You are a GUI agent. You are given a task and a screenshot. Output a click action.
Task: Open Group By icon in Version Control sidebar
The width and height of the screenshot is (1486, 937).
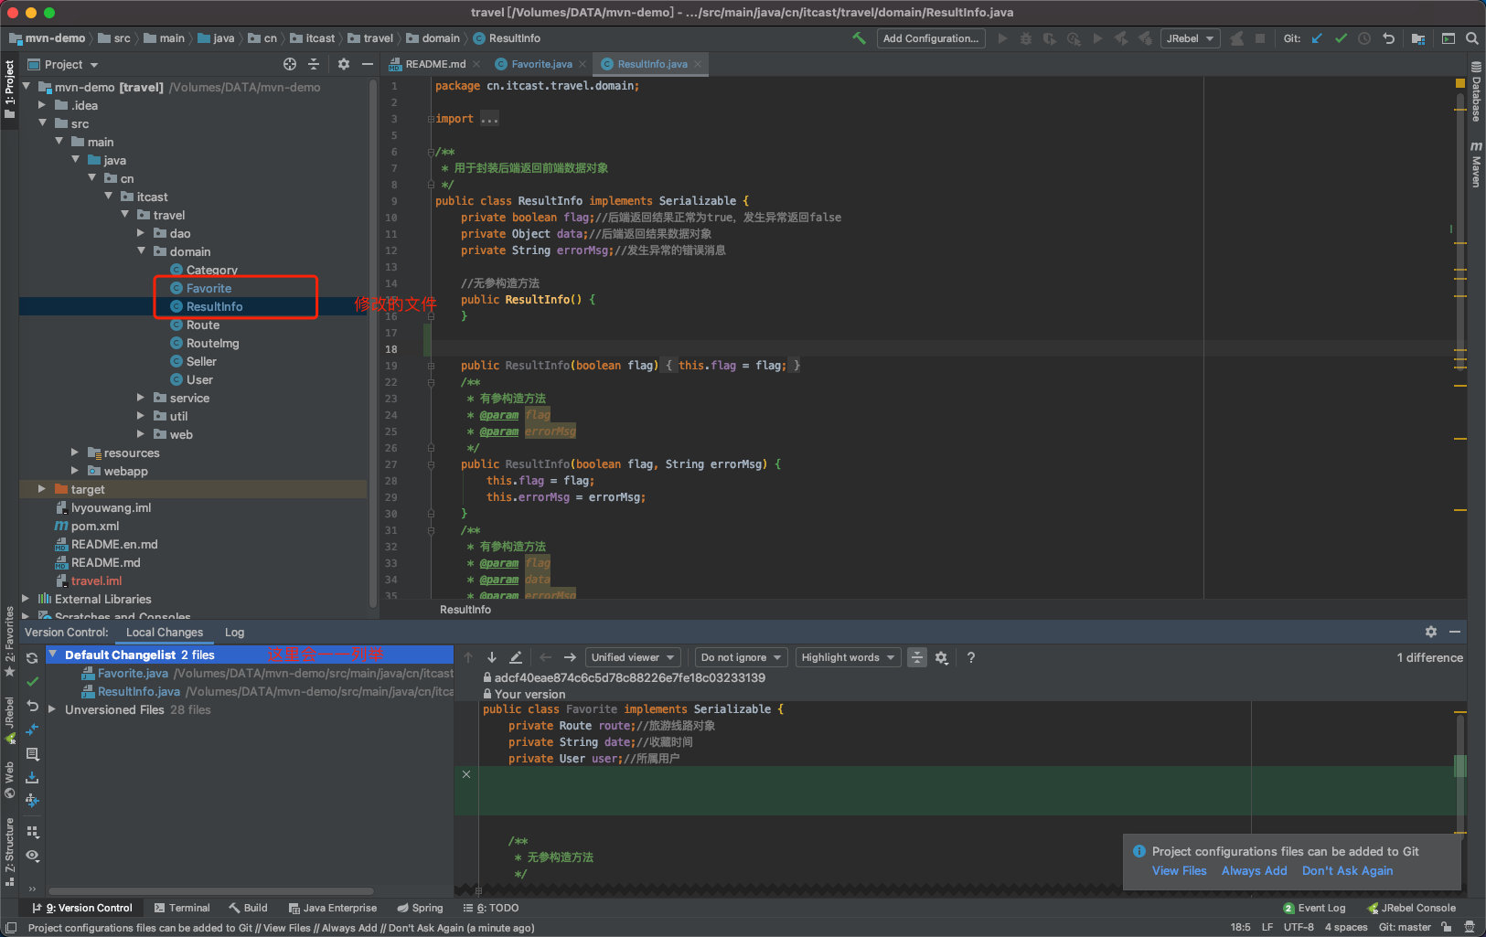pyautogui.click(x=32, y=832)
